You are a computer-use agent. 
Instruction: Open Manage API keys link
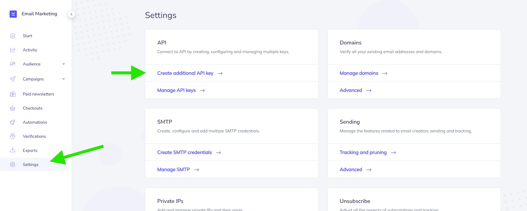[x=176, y=90]
